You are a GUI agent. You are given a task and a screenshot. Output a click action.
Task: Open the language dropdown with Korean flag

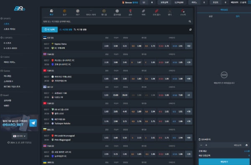coord(19,136)
